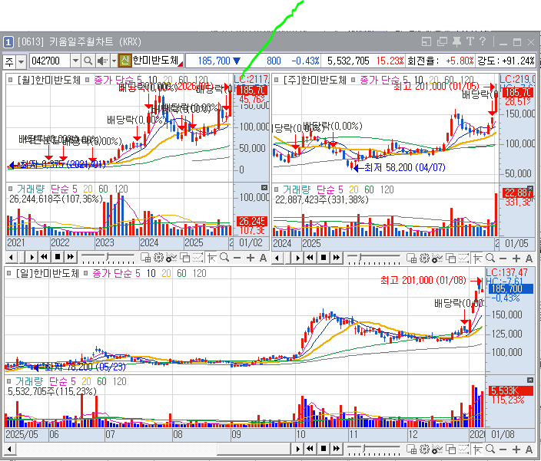Click monthly chart zoom slider handle

pos(108,257)
